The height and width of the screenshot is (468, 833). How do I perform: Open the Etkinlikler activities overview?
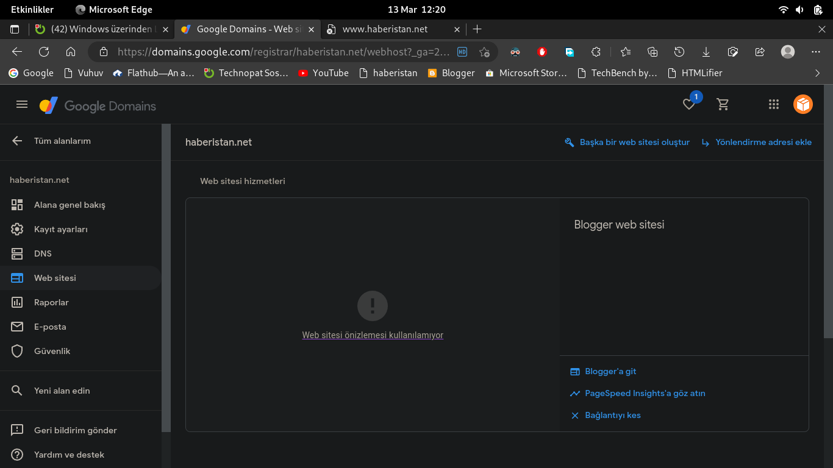[x=32, y=9]
